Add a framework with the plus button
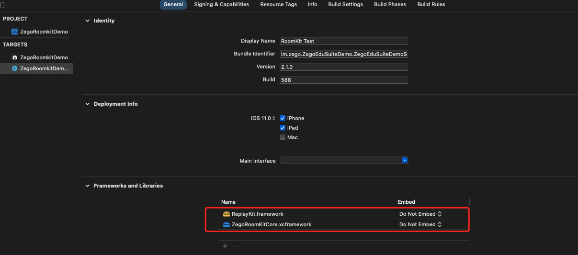578x255 pixels. 225,246
